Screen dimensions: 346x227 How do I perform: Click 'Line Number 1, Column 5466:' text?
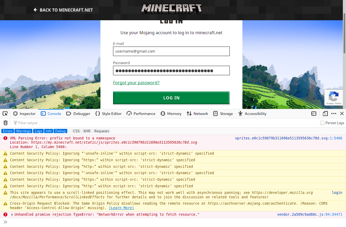click(38, 147)
